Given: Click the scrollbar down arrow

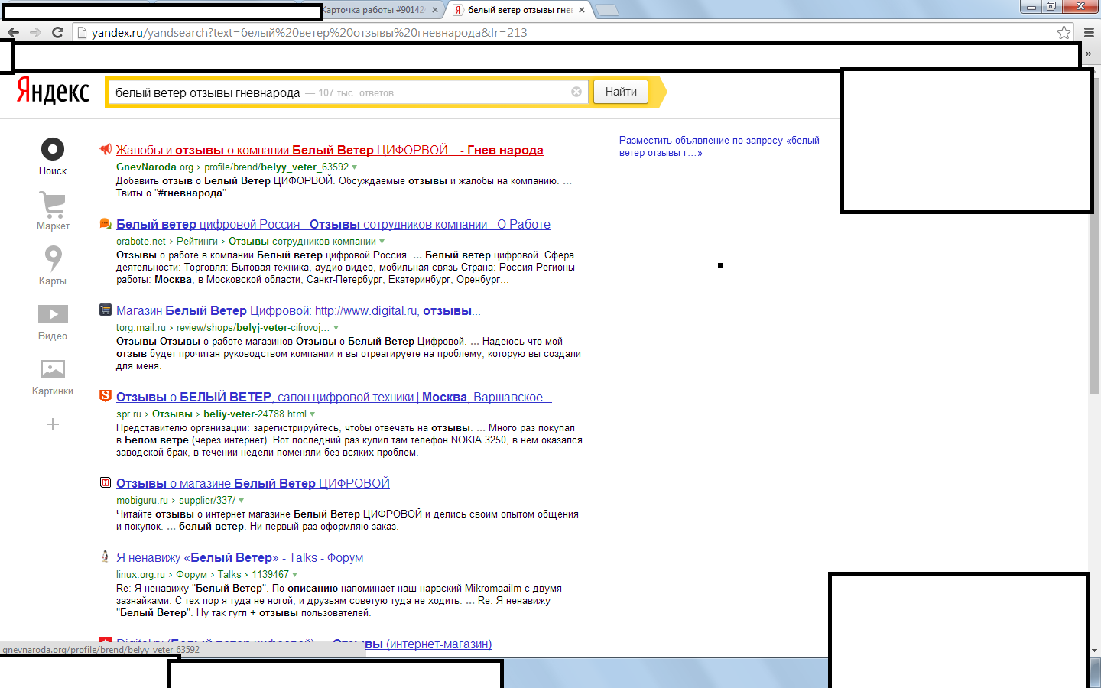Looking at the screenshot, I should coord(1094,651).
